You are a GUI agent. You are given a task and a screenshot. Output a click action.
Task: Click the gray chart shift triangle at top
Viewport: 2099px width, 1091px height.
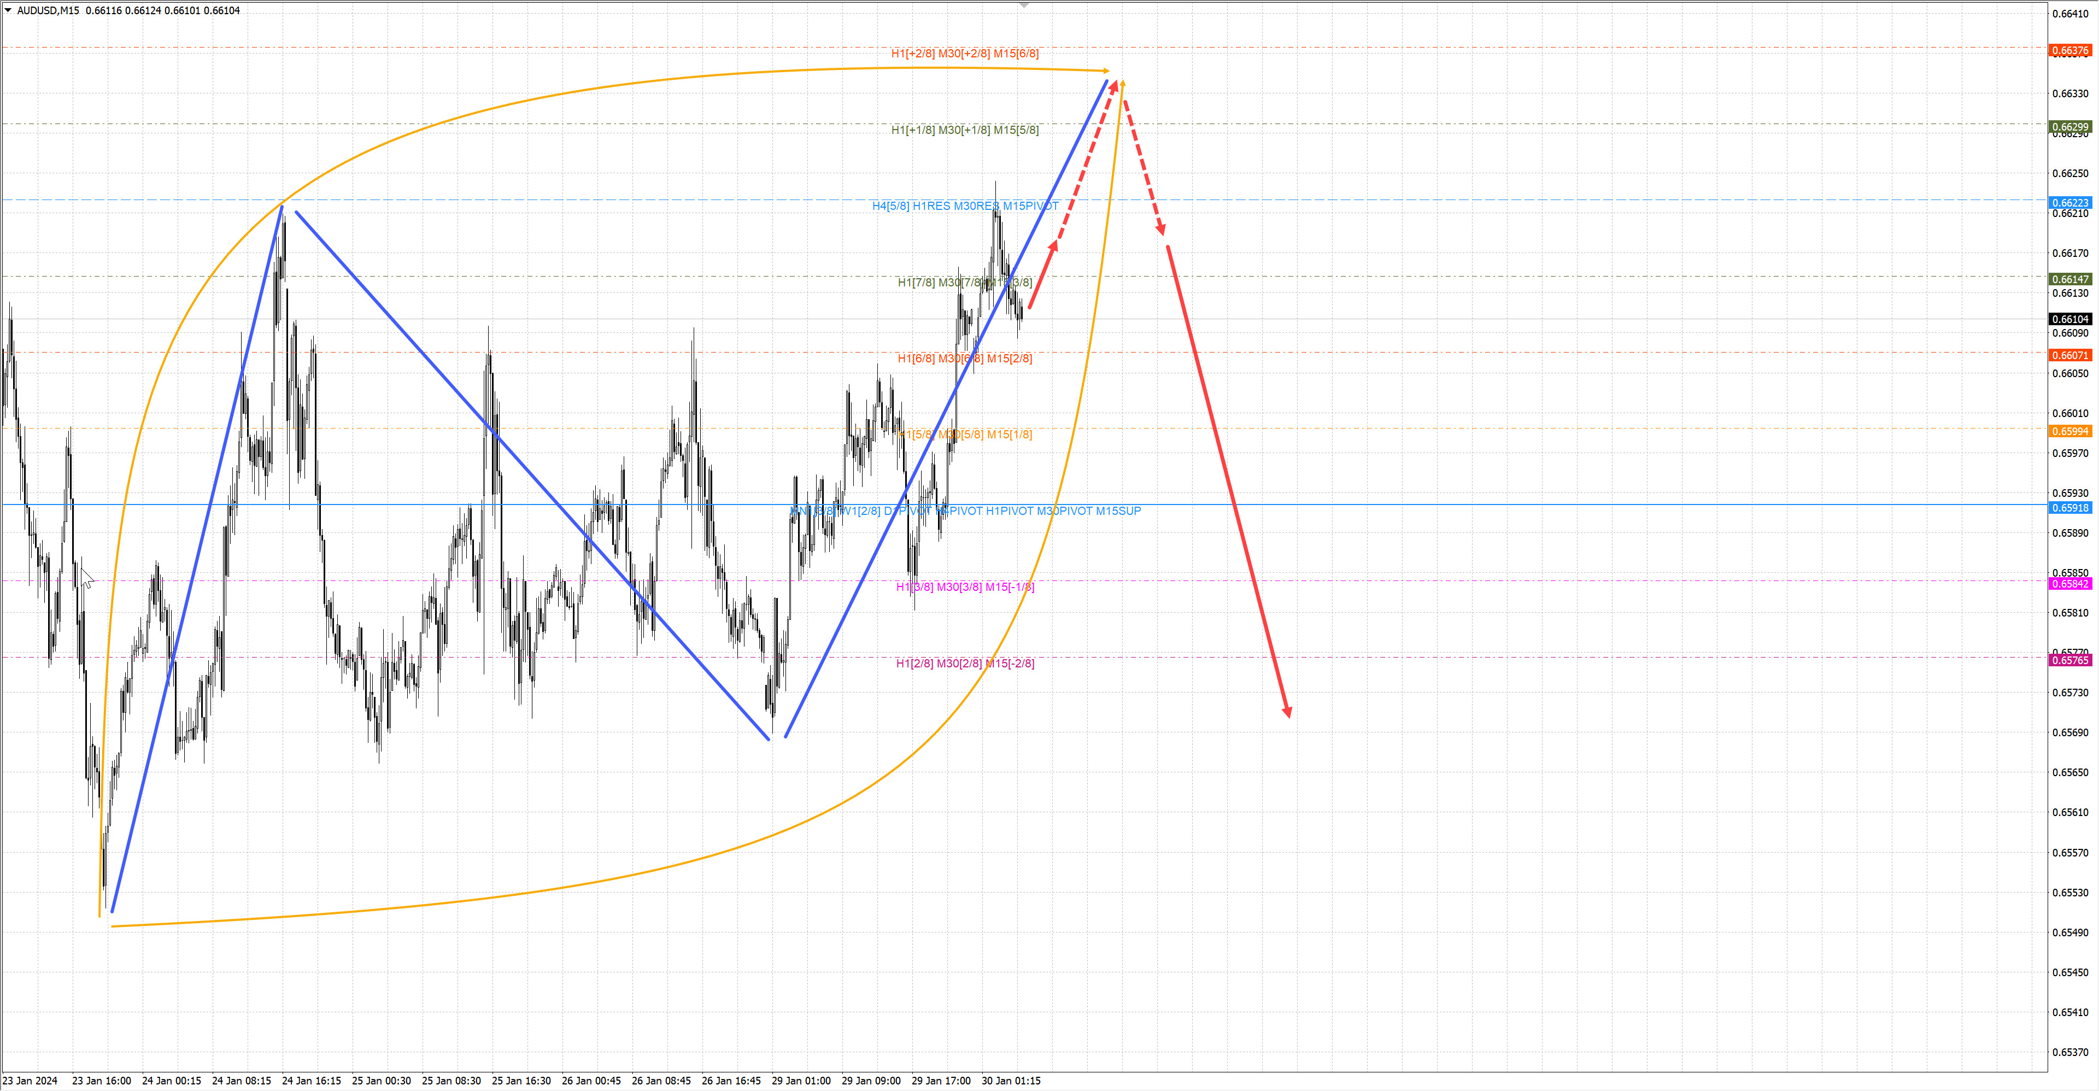1024,5
